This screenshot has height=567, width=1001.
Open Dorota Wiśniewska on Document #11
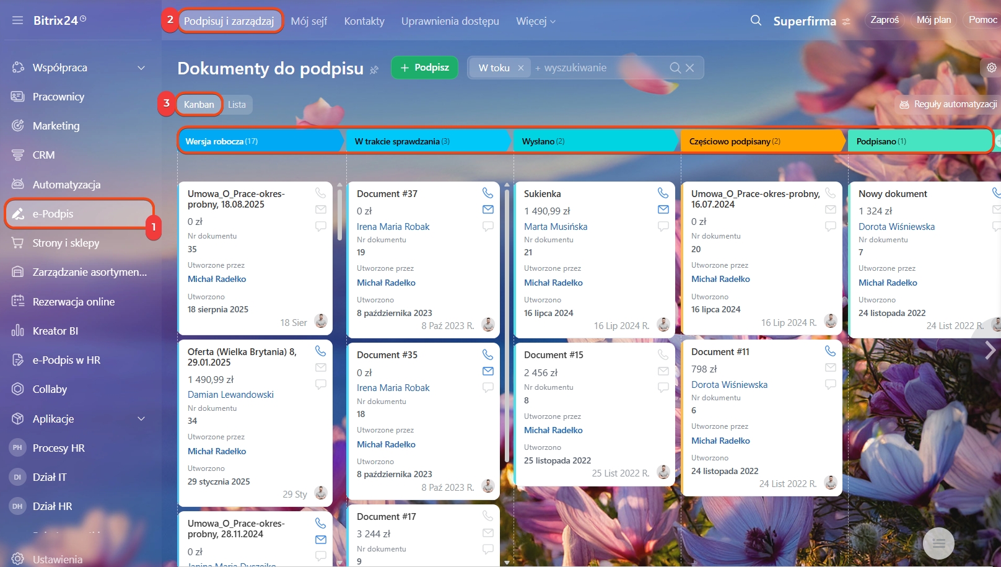click(x=729, y=385)
